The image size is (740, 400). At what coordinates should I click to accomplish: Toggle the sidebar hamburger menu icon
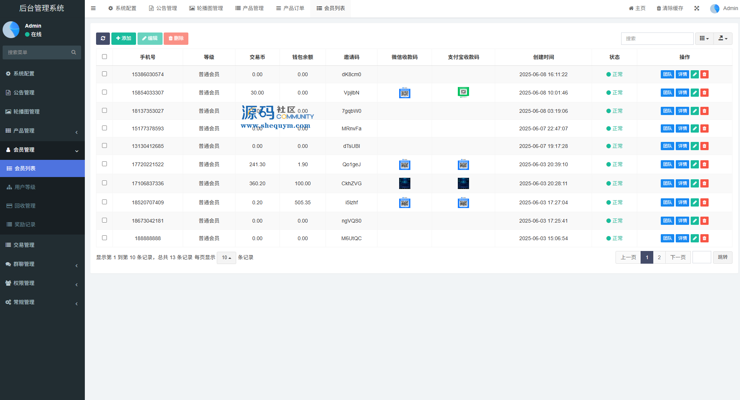tap(93, 8)
